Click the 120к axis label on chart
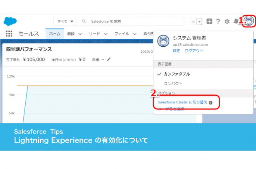 coord(11,76)
